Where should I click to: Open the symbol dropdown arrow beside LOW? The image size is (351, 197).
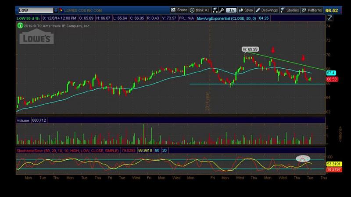[56, 10]
